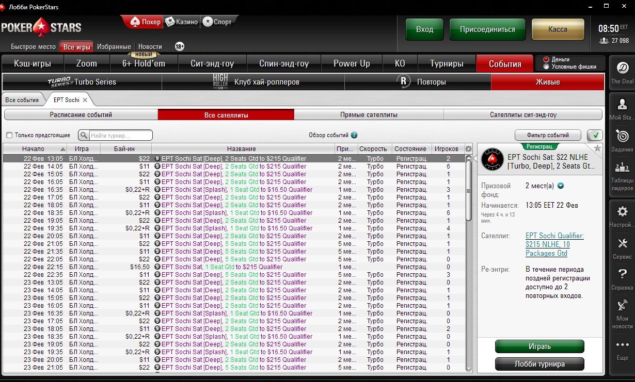Image resolution: width=635 pixels, height=382 pixels.
Task: Switch to Прямые сателлиты tab
Action: click(x=369, y=115)
